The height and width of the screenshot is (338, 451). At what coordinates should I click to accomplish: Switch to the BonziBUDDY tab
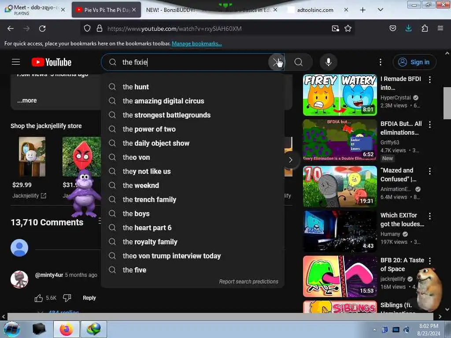coord(170,10)
